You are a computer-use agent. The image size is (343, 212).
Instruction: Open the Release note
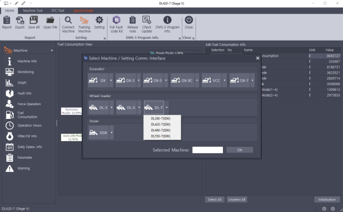pyautogui.click(x=133, y=25)
